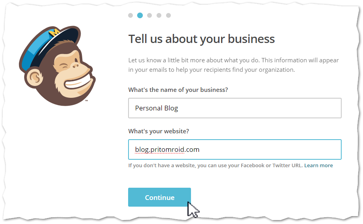Click the 'Personal Blog' text in the field
This screenshot has width=363, height=224.
157,108
